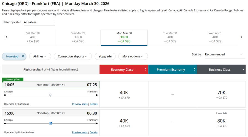Click 'Operated by United Airlines' text
Viewport: 248px width, 137px height.
tap(19, 132)
